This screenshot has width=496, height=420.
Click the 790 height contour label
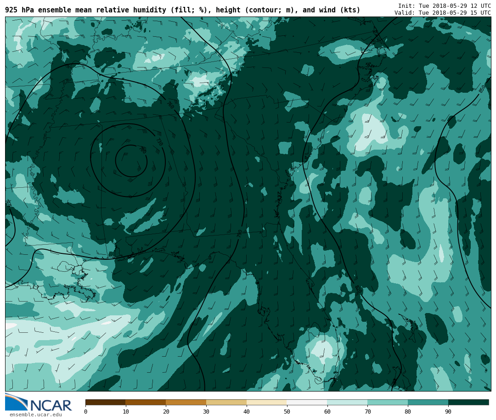point(239,234)
